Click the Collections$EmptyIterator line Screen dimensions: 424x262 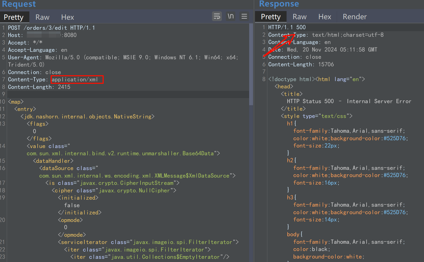point(150,257)
